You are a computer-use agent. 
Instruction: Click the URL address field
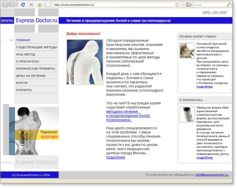click(x=113, y=5)
